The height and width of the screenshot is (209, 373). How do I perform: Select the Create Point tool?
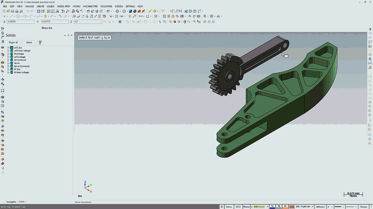click(x=4, y=16)
